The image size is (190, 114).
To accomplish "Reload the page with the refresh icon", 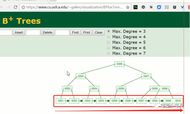I will pos(15,7).
